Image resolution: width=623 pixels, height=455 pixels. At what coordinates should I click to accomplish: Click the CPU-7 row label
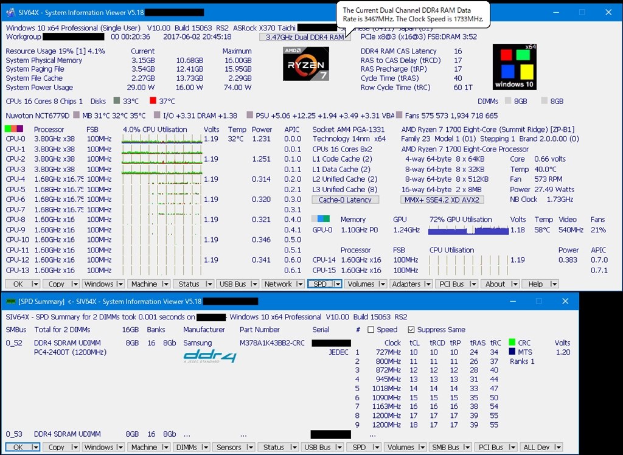[15, 209]
